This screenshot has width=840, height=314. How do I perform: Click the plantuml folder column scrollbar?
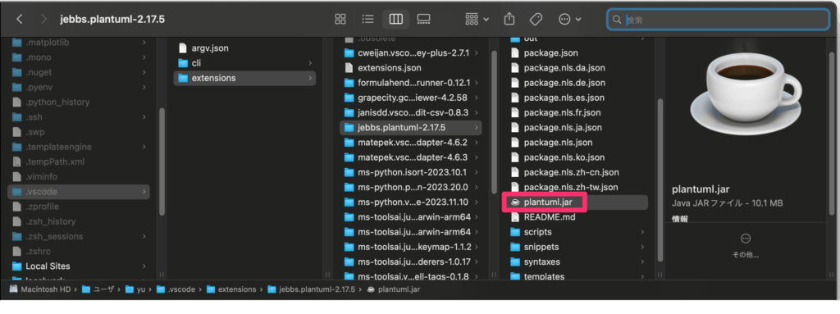click(660, 180)
